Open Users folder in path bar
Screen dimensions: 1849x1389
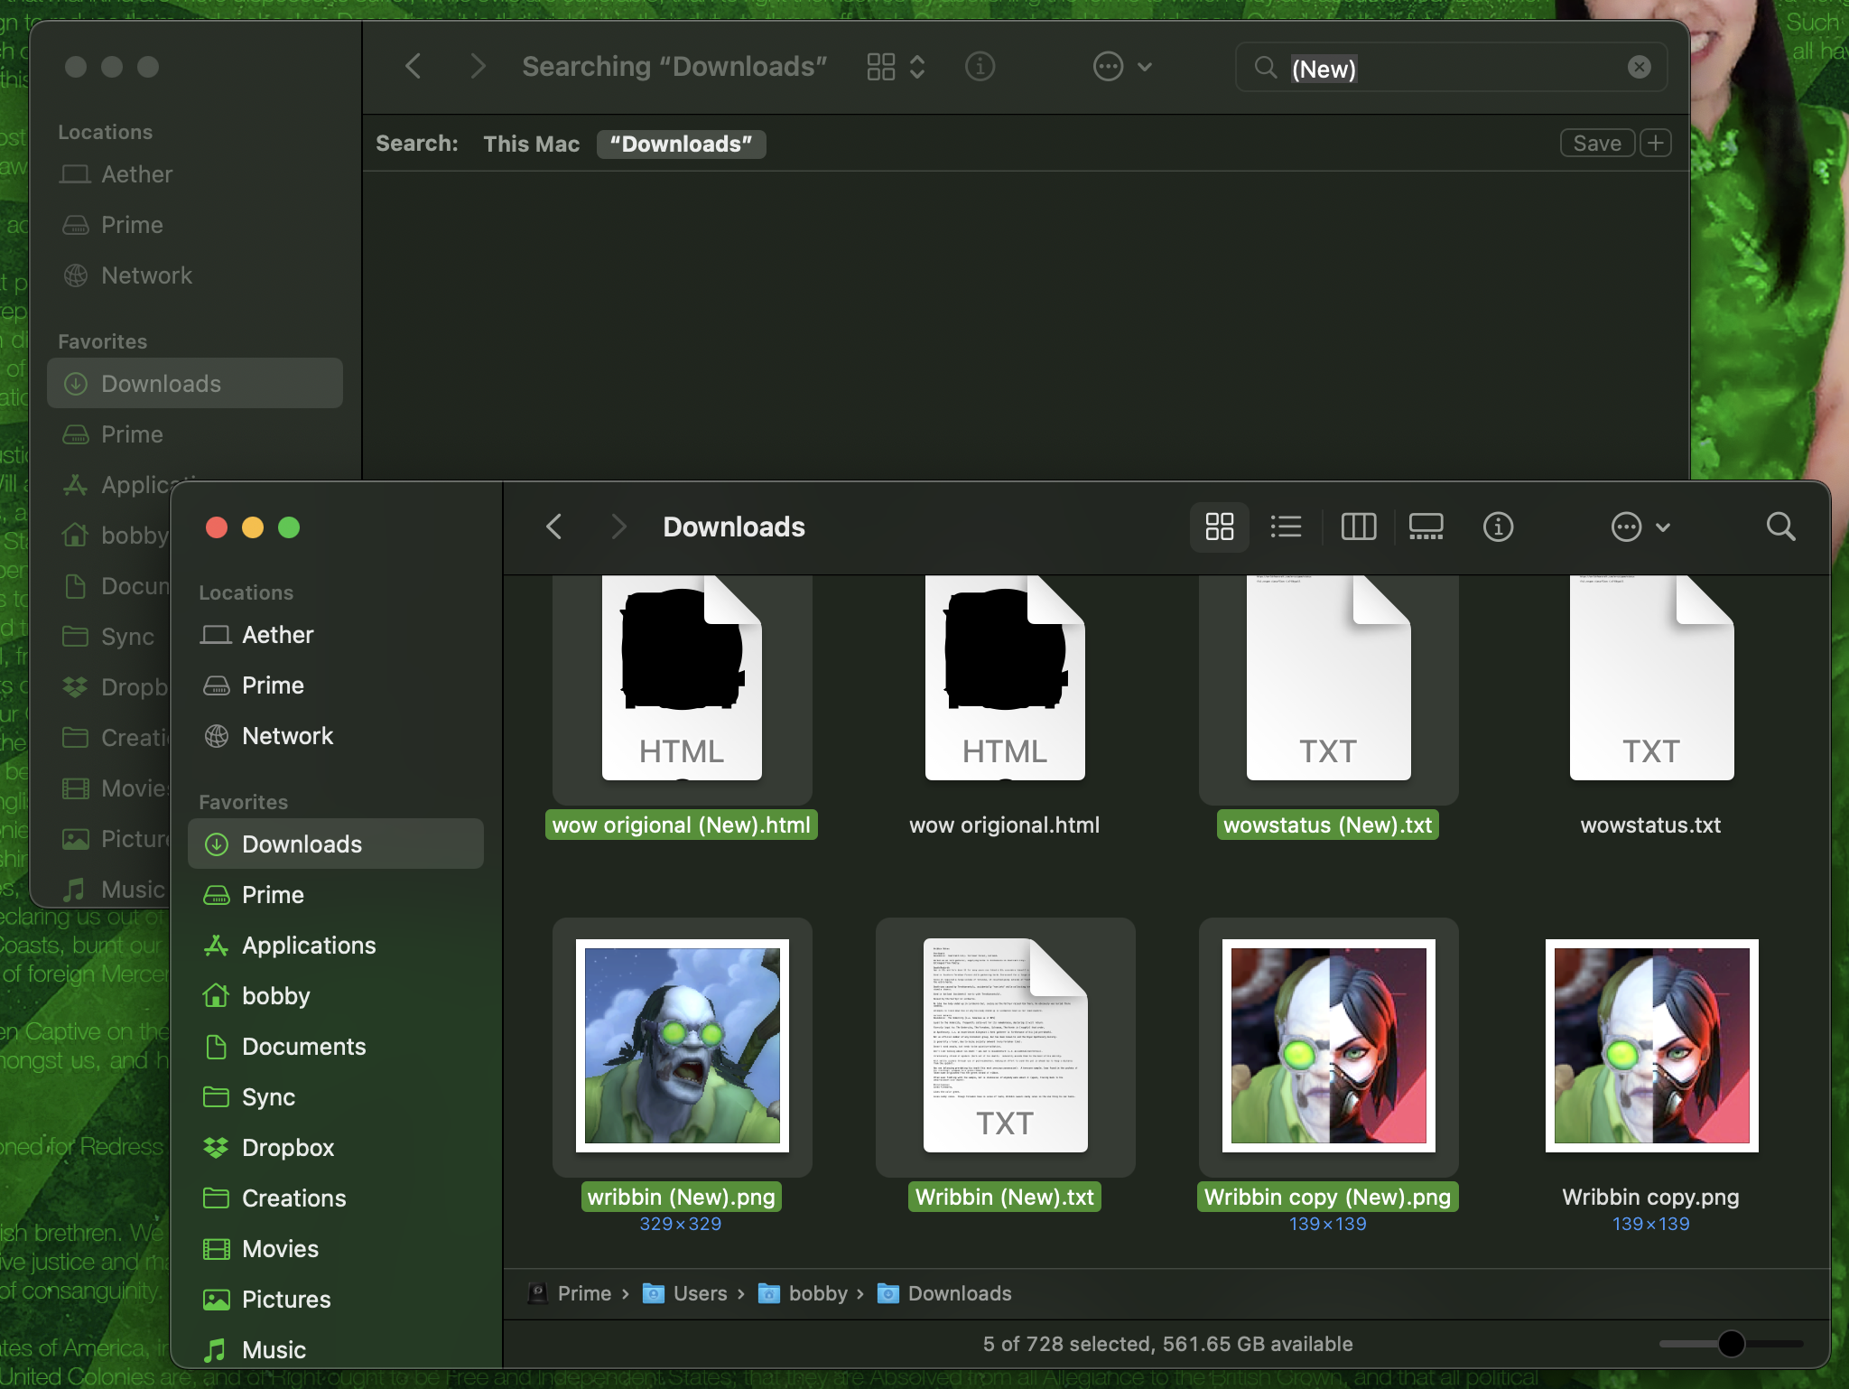tap(699, 1293)
